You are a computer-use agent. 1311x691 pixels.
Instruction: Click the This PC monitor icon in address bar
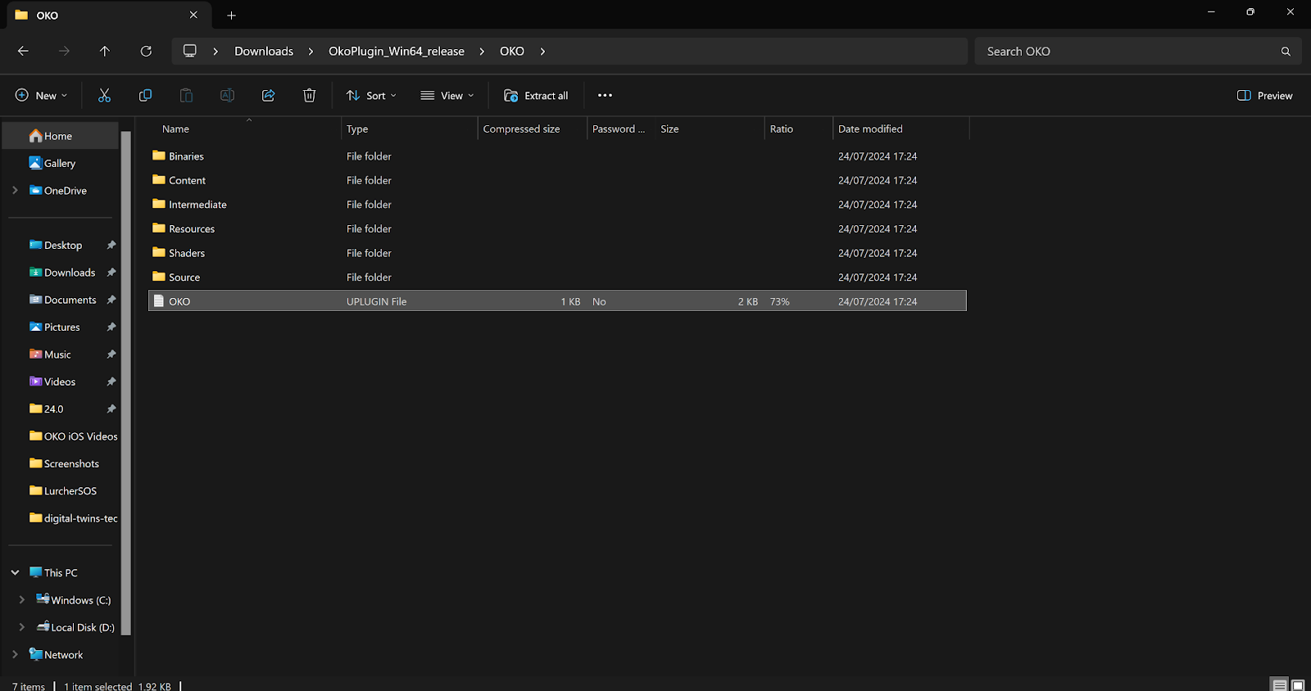(190, 51)
